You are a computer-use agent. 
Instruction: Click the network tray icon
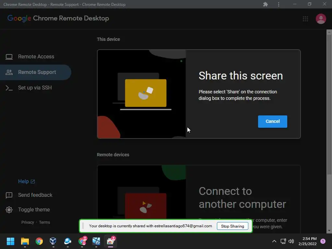pyautogui.click(x=283, y=241)
